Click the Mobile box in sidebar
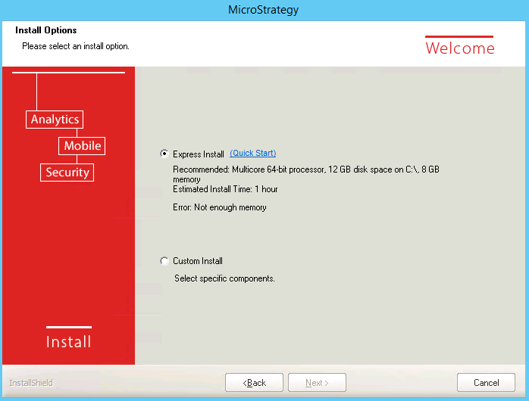Viewport: 529px width, 401px height. point(82,146)
